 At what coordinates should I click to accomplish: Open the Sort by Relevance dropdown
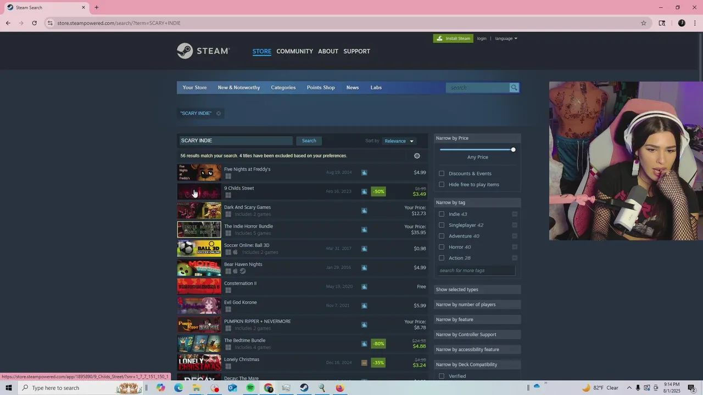click(x=399, y=141)
